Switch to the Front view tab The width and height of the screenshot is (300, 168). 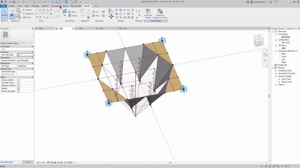101,28
